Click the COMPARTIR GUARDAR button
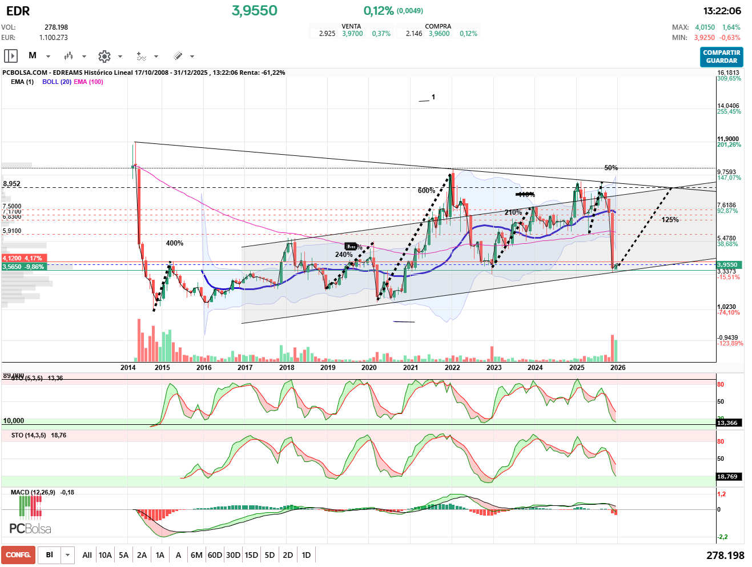752x567 pixels. 721,57
